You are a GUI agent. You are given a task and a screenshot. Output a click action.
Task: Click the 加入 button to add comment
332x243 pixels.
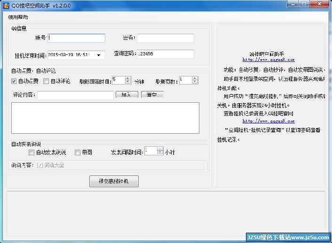coord(127,95)
